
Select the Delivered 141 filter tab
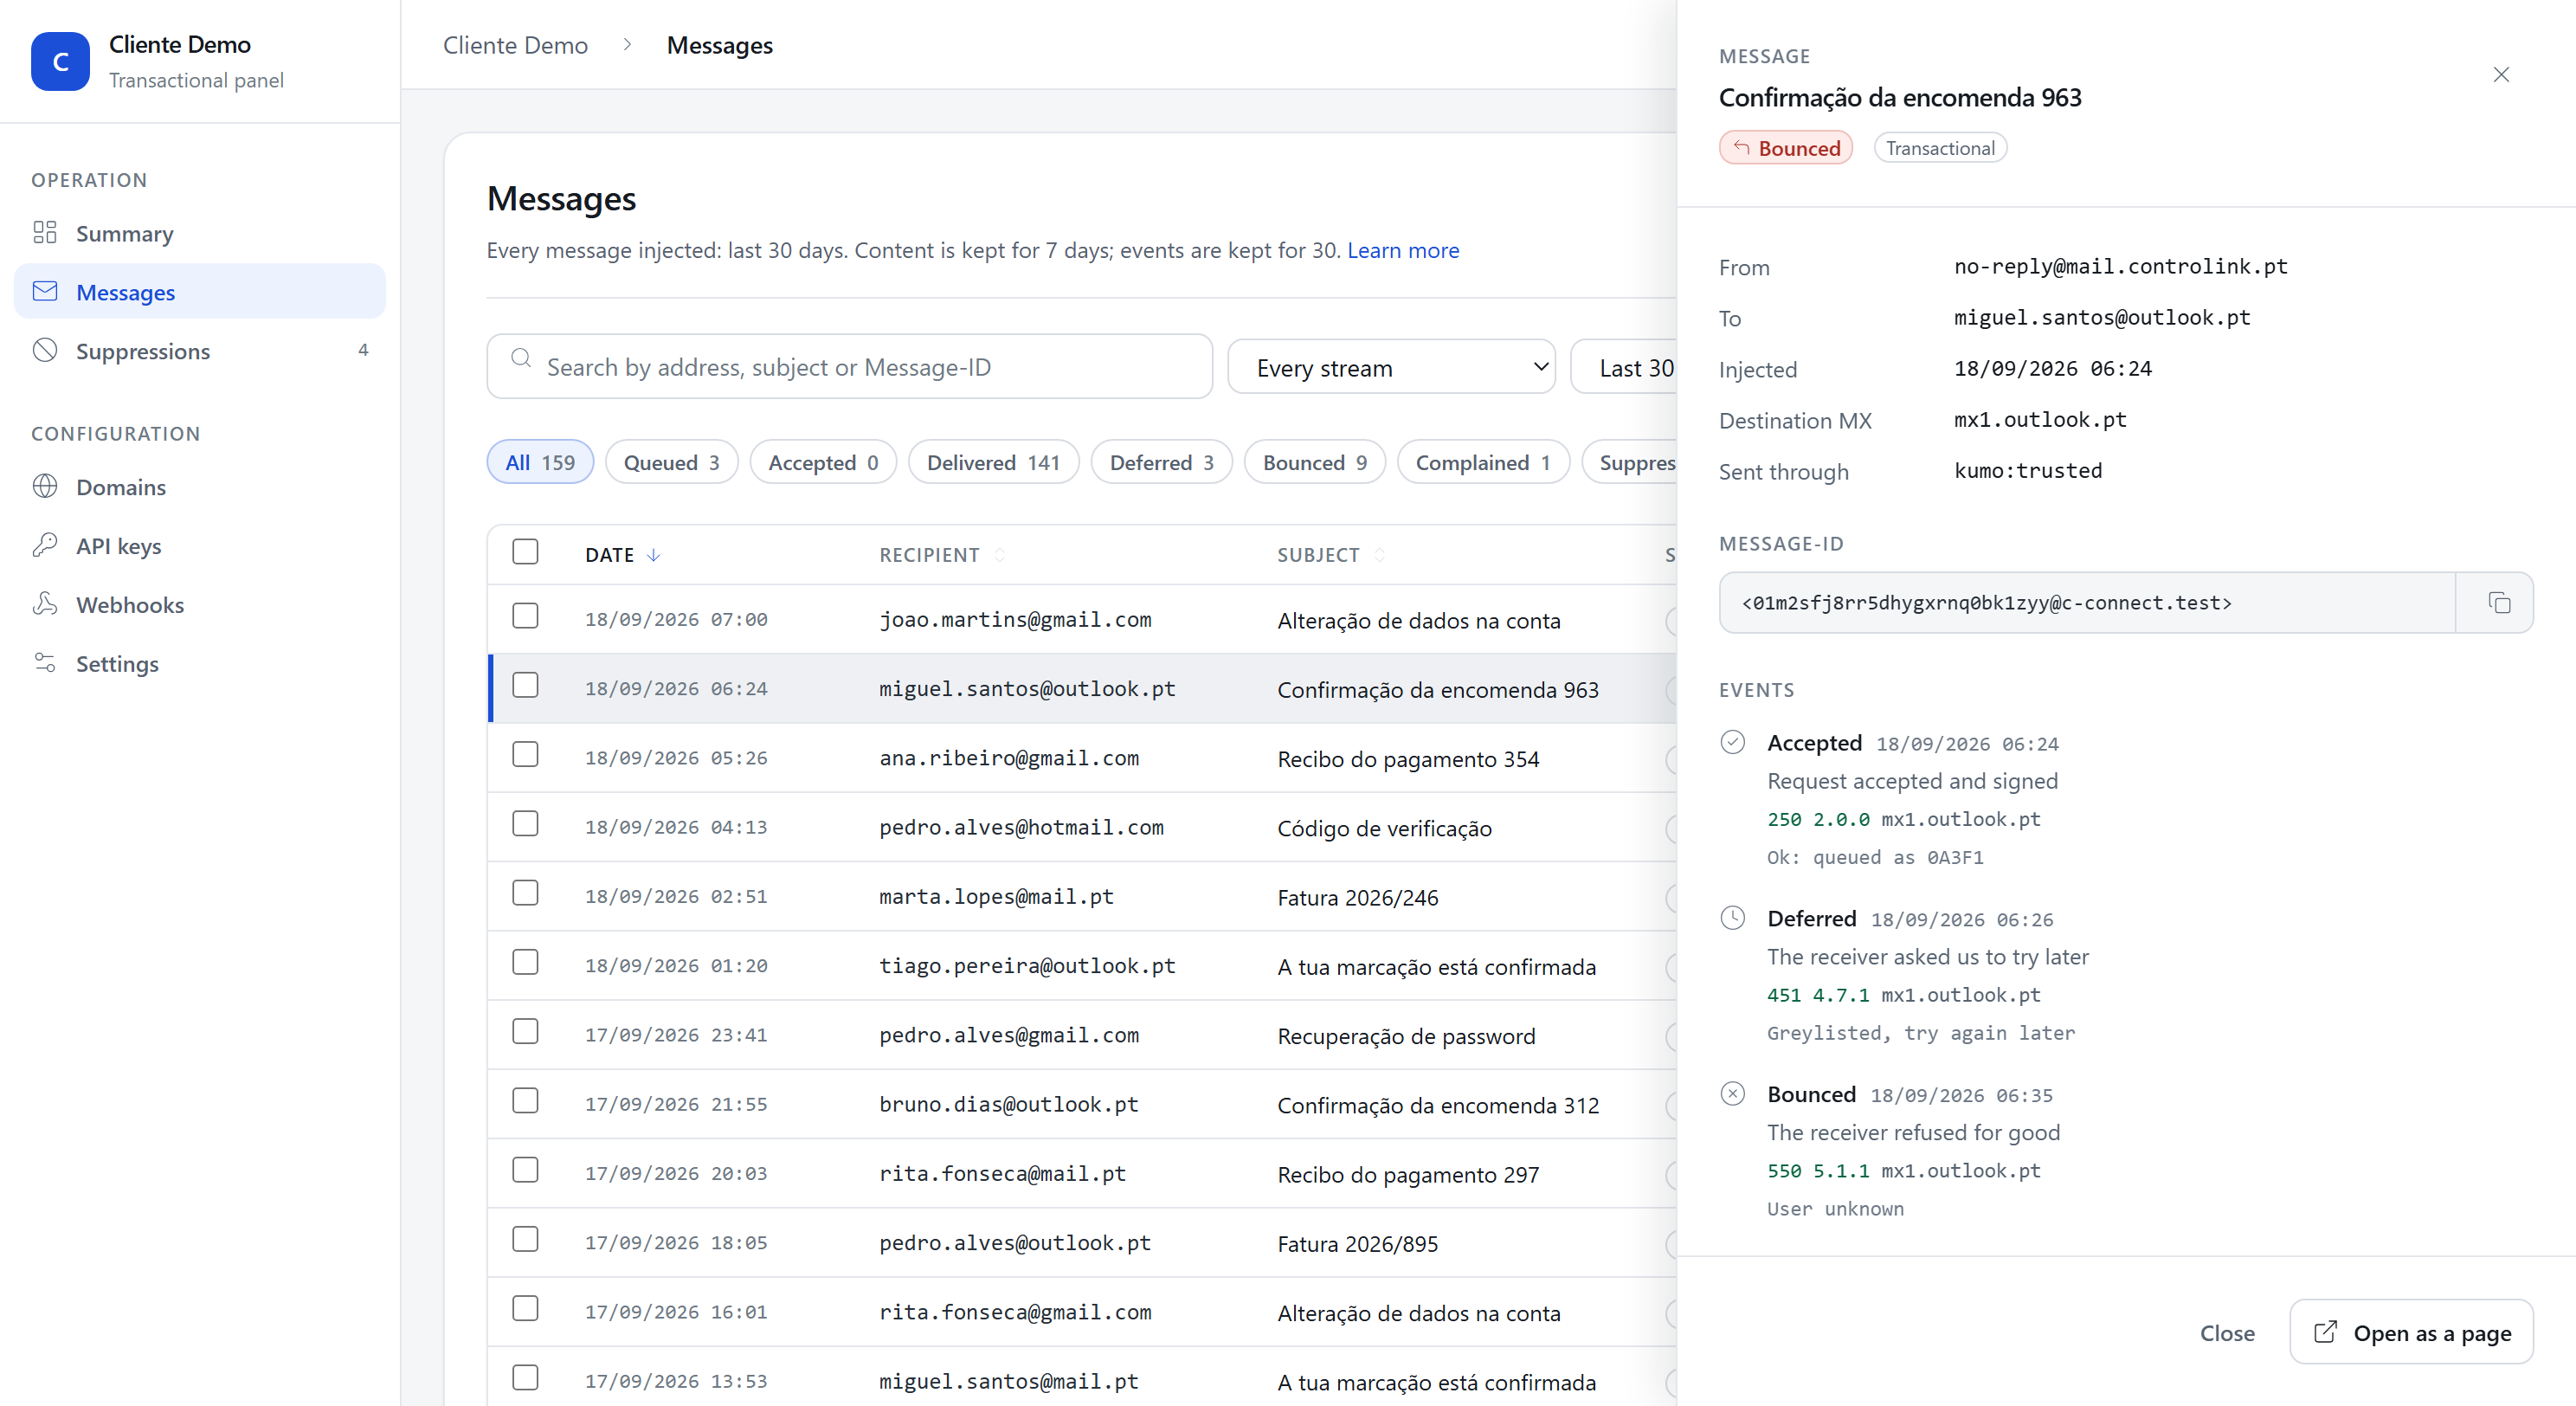(x=993, y=462)
